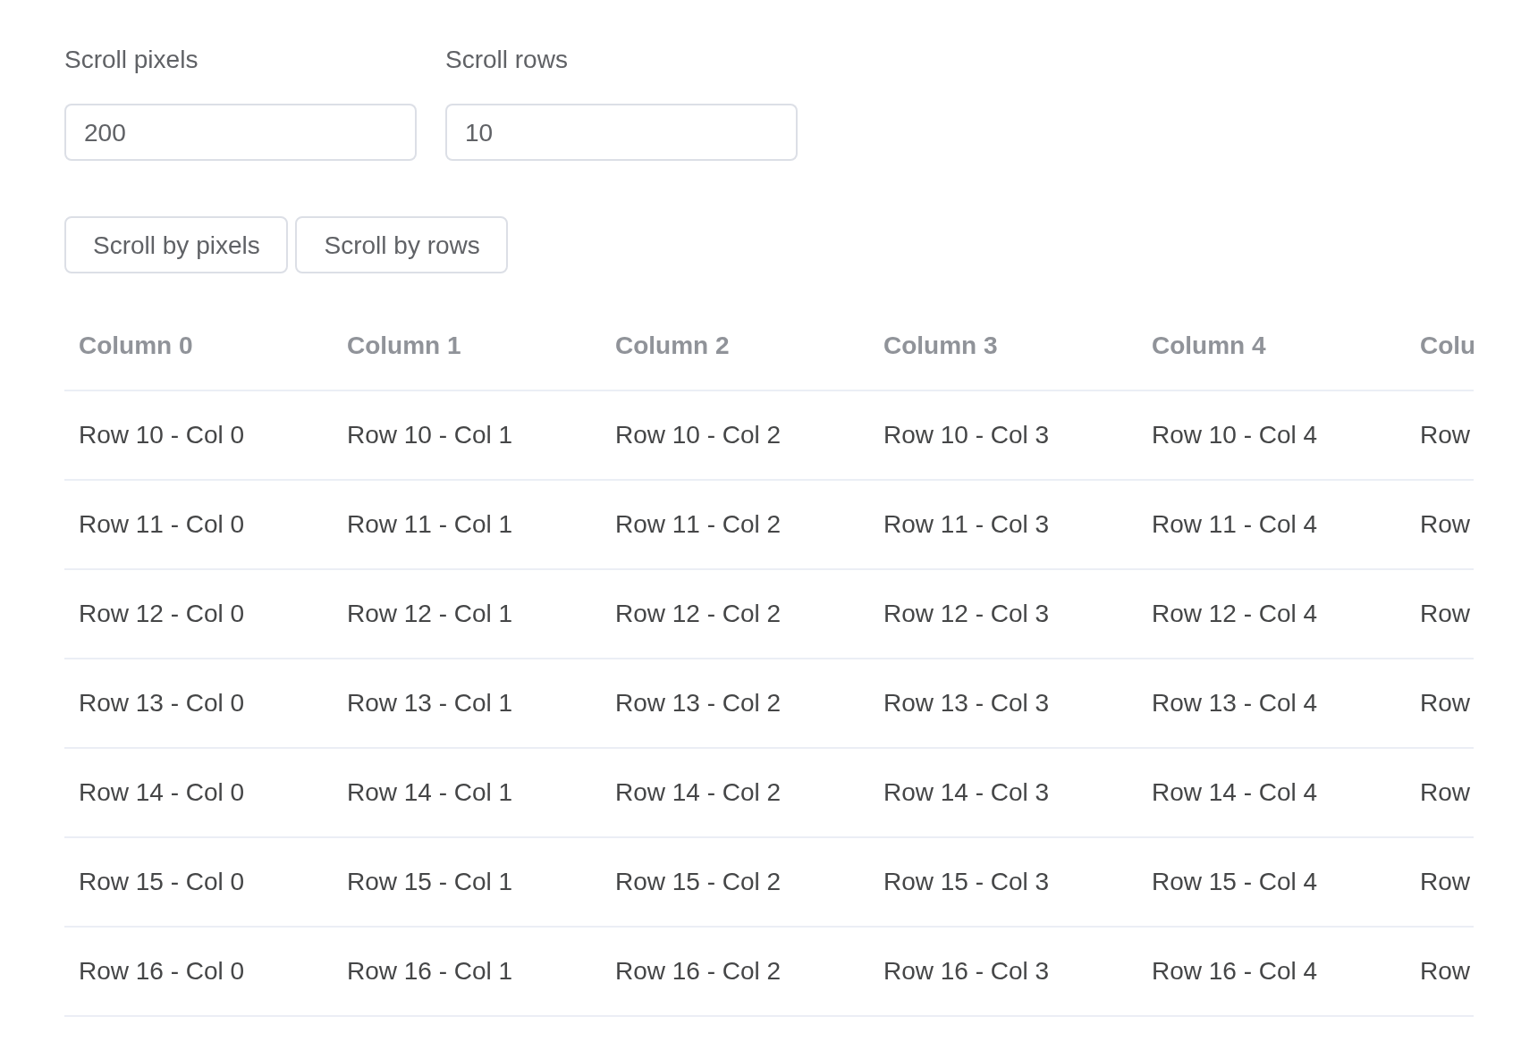Click cell Row 15 - Col 1
The height and width of the screenshot is (1058, 1538).
coord(467,882)
